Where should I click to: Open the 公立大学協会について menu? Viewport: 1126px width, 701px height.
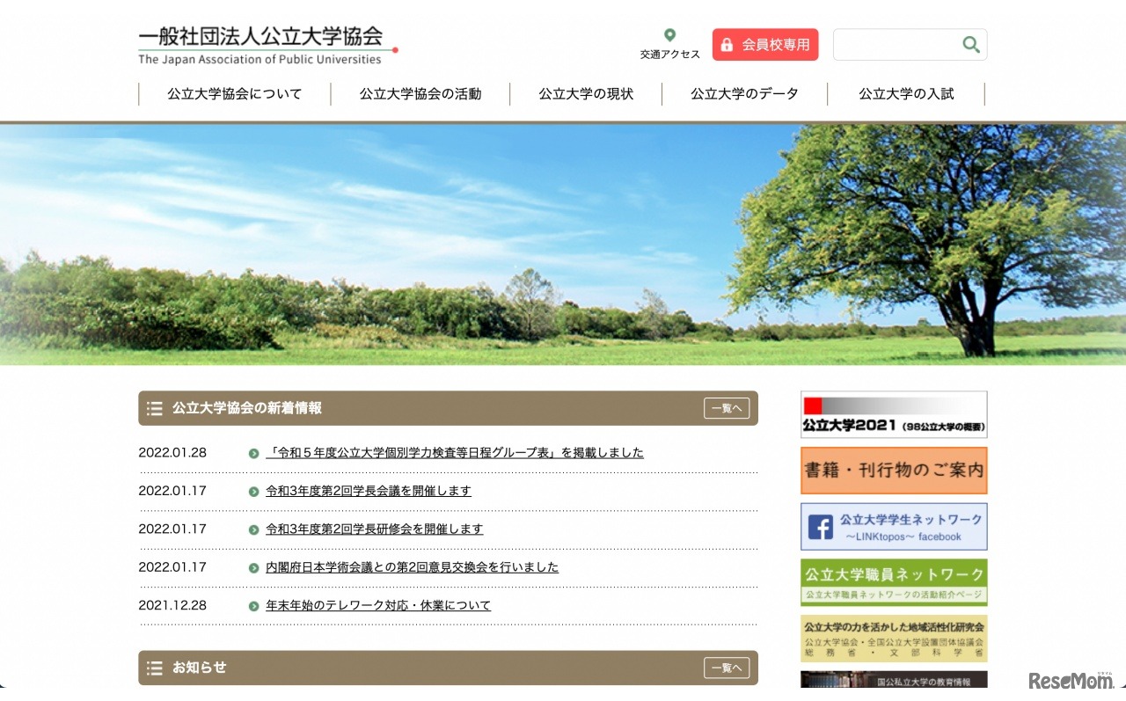click(235, 94)
